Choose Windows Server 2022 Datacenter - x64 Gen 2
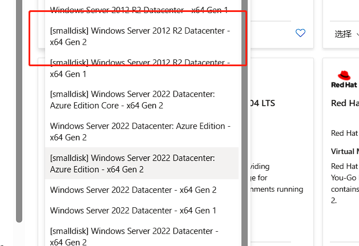 [142, 189]
